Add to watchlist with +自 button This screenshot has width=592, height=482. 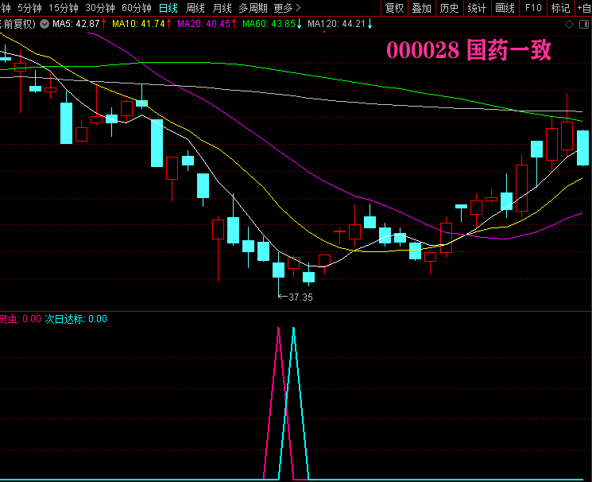584,8
